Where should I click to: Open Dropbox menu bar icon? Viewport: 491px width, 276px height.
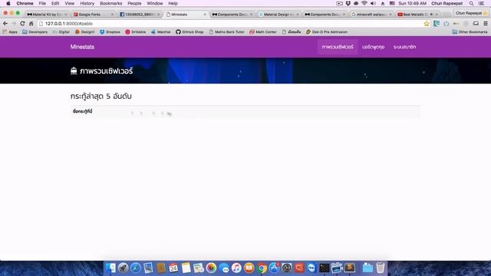348,3
